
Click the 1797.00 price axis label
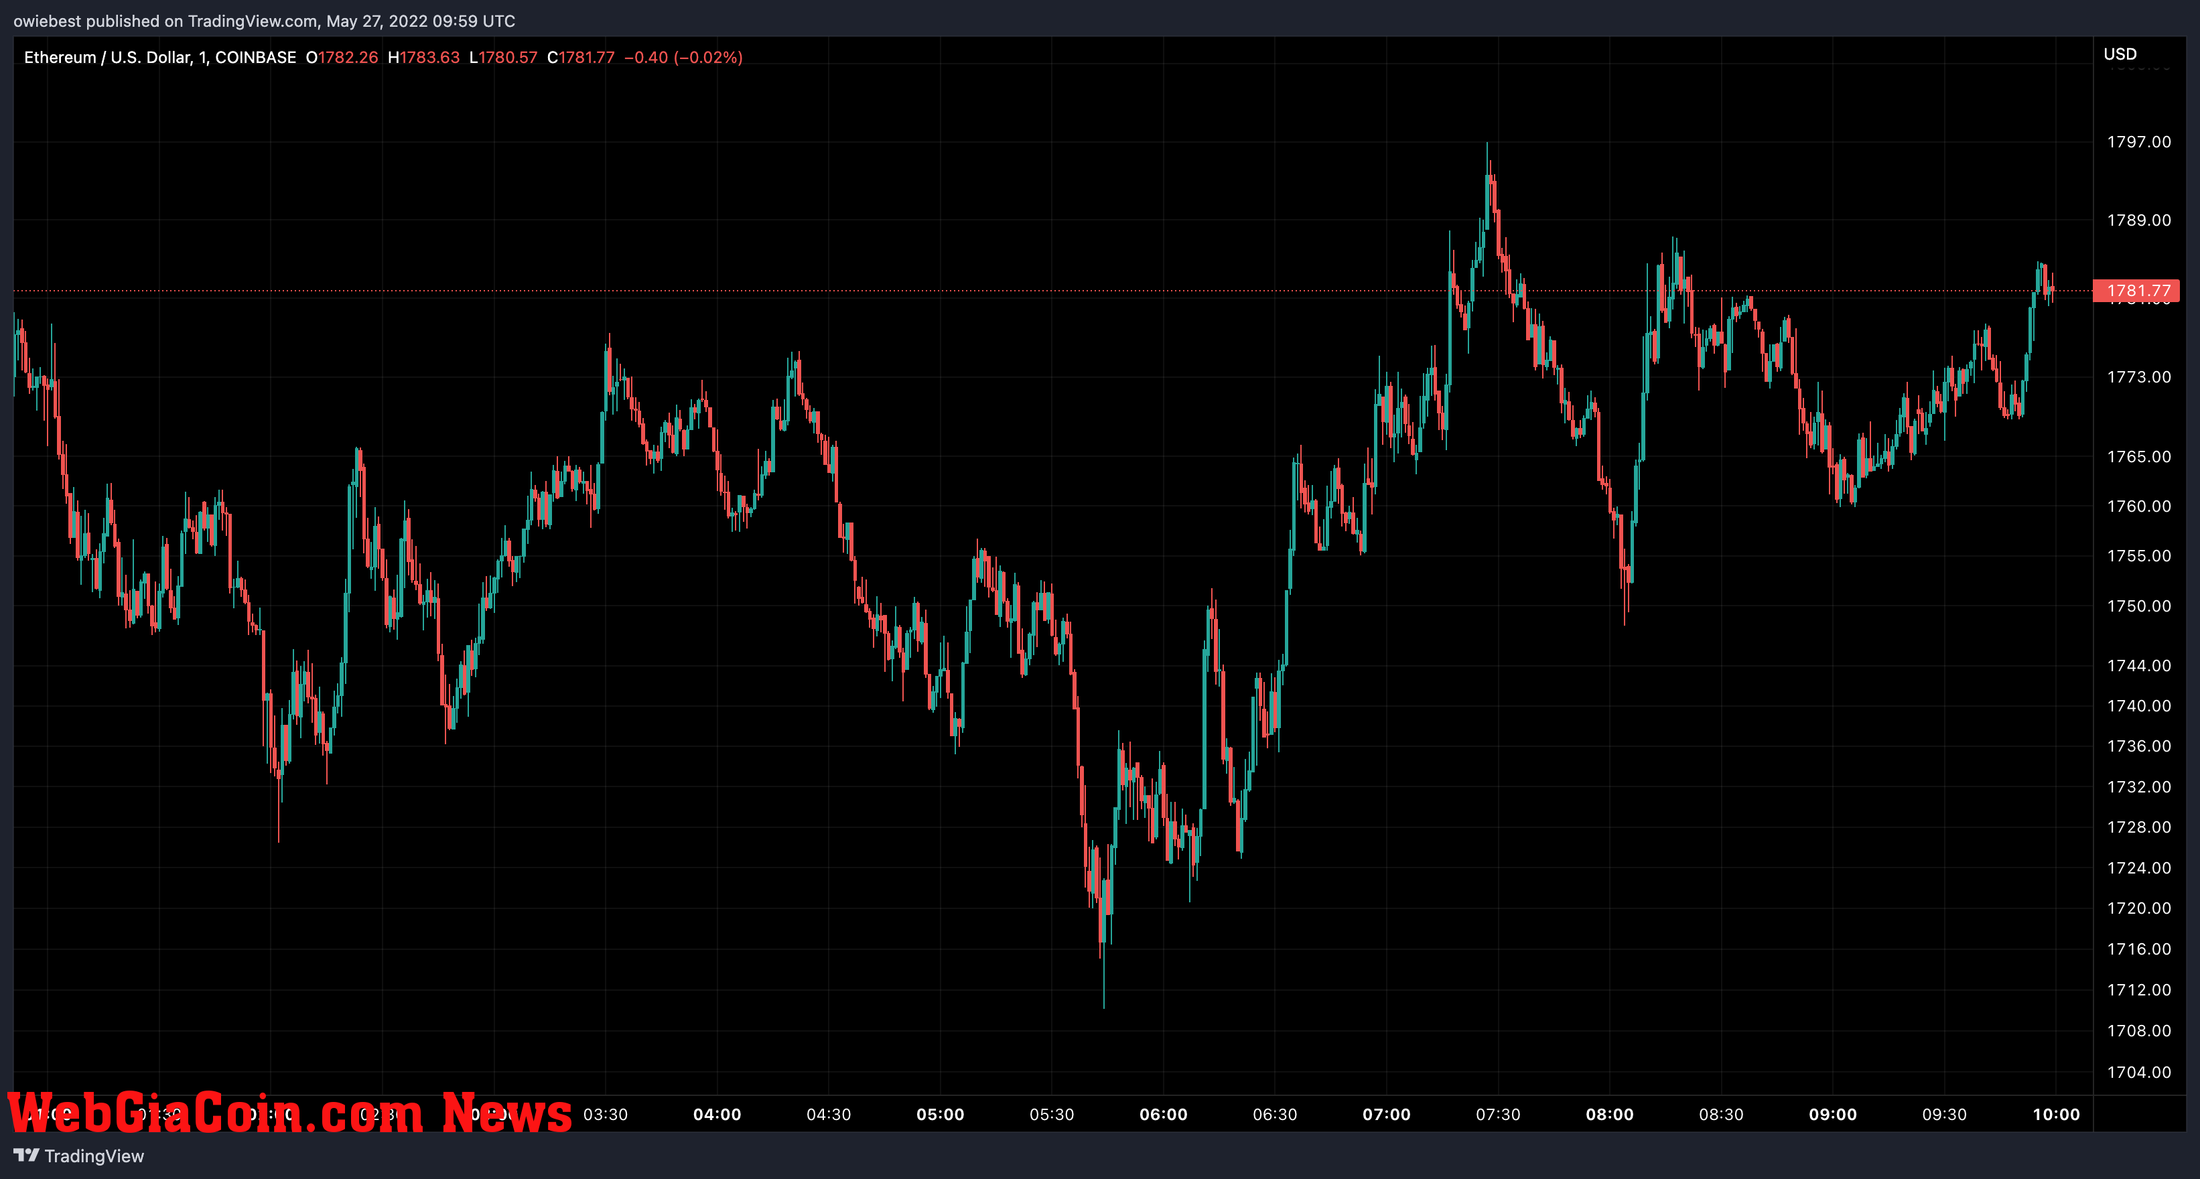click(2138, 142)
